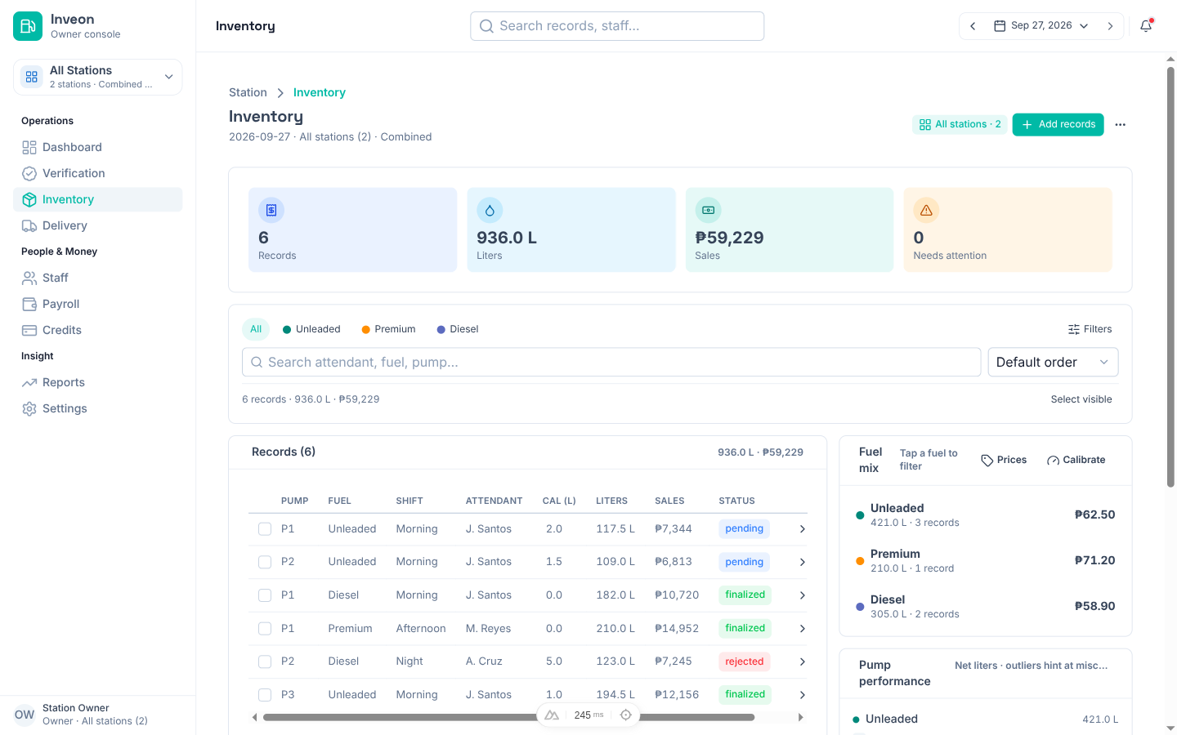
Task: Check the box for P3 Unleaded ₱12,156 row
Action: point(265,695)
